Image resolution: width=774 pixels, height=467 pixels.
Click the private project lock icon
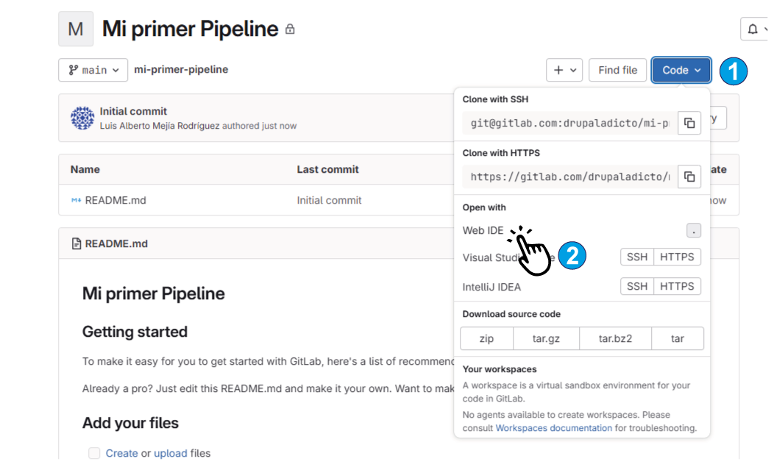(x=290, y=30)
